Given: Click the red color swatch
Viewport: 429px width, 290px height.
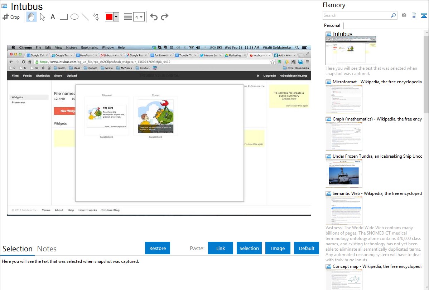Looking at the screenshot, I should [x=109, y=17].
